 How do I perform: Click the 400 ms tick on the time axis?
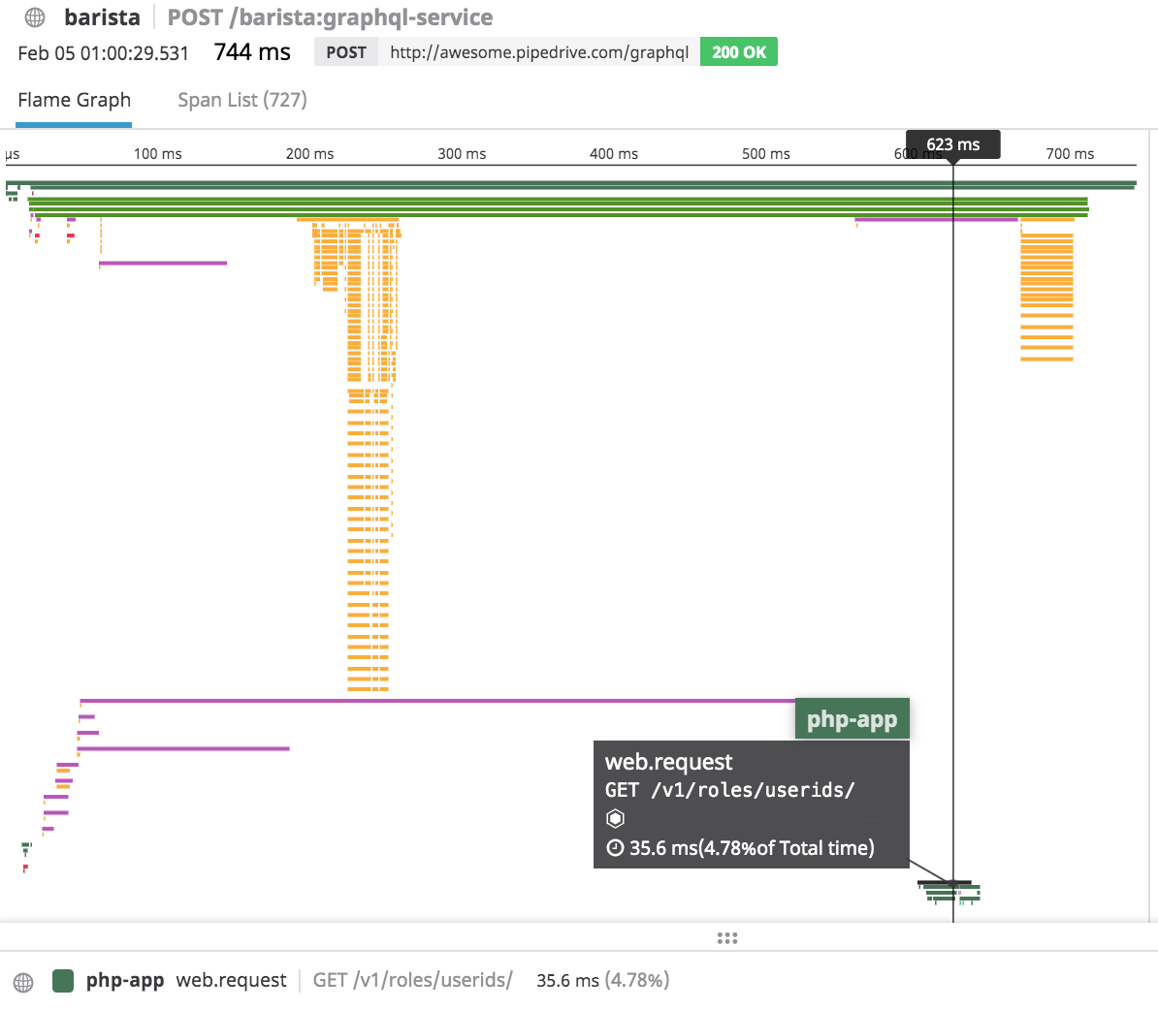[614, 153]
